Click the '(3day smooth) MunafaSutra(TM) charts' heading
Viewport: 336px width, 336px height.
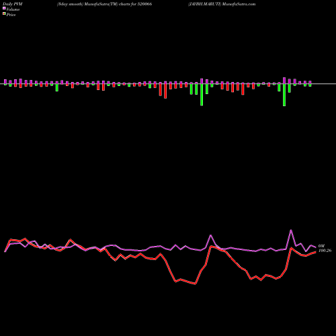coord(105,4)
